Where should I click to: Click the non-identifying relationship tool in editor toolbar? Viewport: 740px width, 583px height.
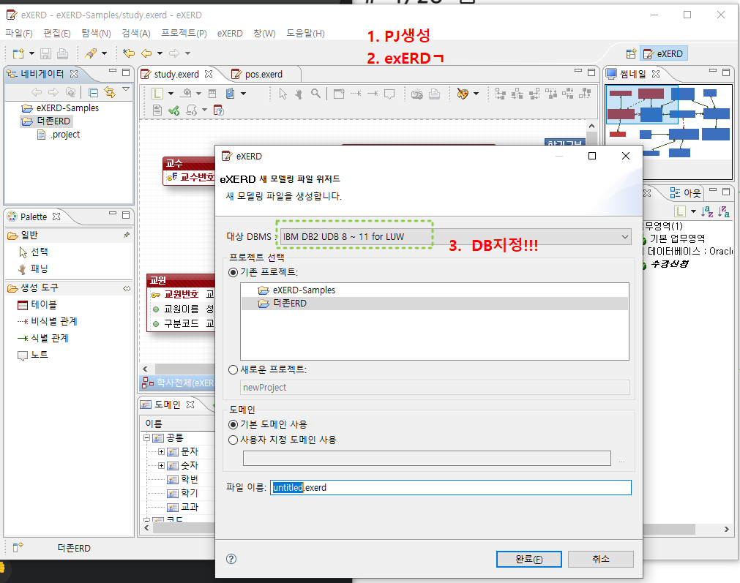(x=356, y=94)
